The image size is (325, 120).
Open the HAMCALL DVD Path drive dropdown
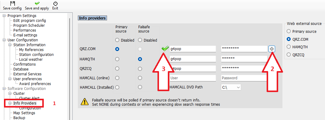pyautogui.click(x=231, y=87)
